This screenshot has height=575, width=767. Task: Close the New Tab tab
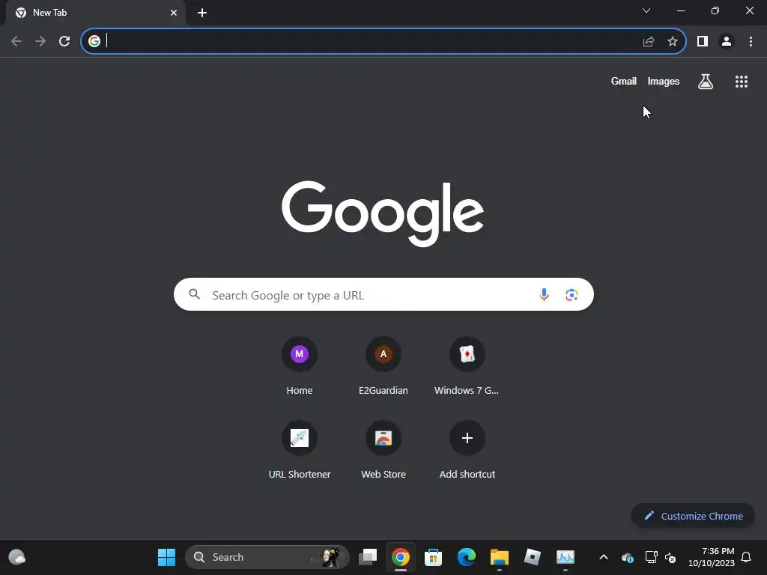(174, 13)
